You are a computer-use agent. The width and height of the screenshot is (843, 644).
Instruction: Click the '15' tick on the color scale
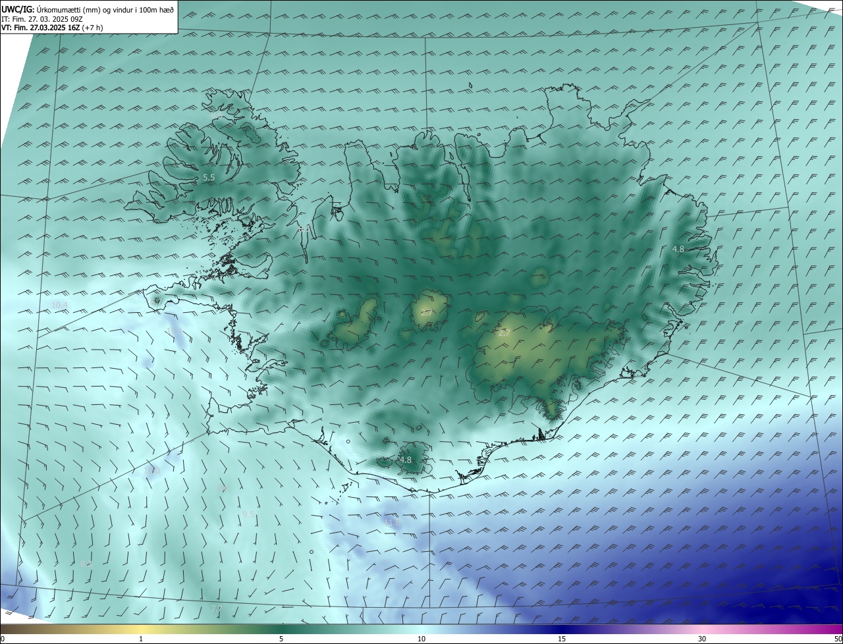coord(562,639)
